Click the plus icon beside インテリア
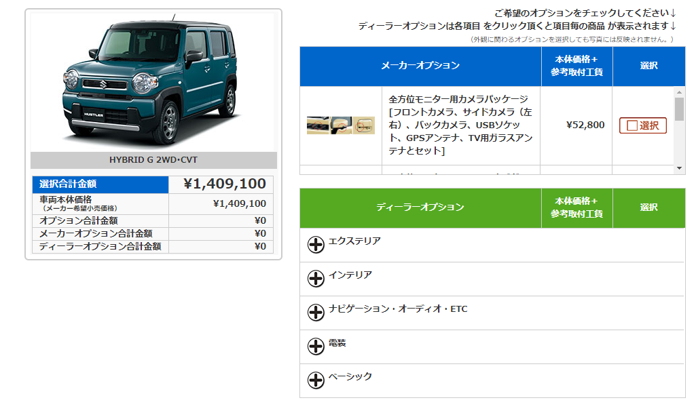 point(316,279)
